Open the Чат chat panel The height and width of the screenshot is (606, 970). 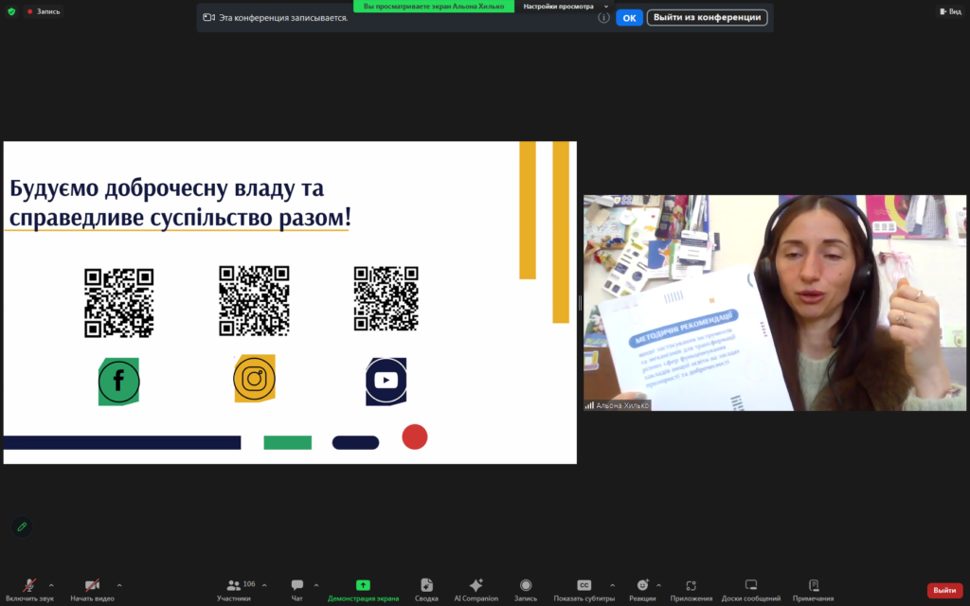pyautogui.click(x=297, y=586)
